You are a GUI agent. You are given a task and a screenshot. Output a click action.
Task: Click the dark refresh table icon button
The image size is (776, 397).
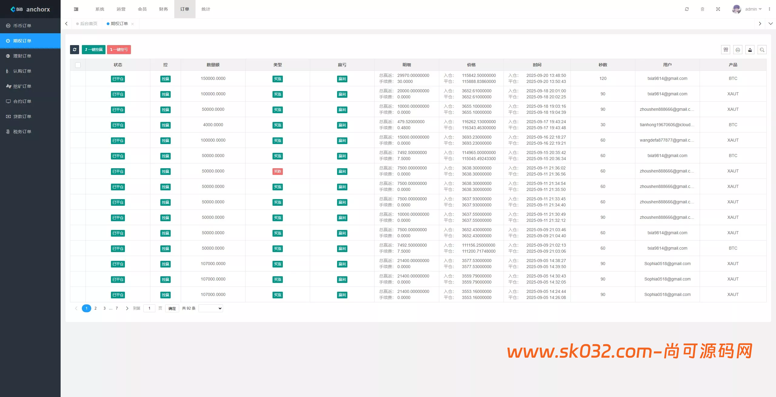click(x=75, y=50)
